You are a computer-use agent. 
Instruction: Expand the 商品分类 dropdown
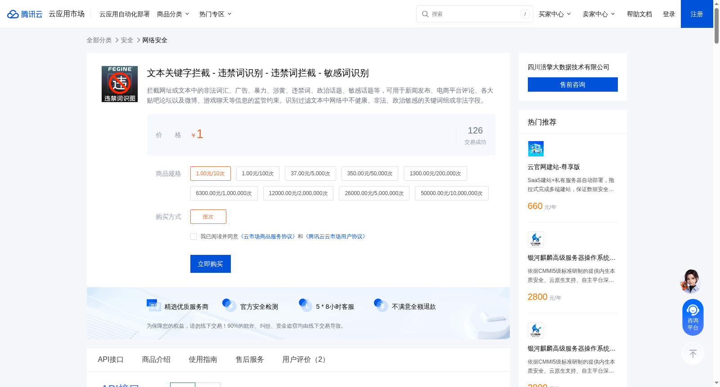click(x=173, y=14)
